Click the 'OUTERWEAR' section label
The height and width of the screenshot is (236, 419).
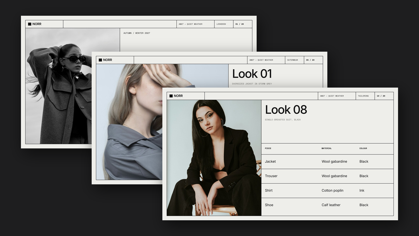click(293, 60)
